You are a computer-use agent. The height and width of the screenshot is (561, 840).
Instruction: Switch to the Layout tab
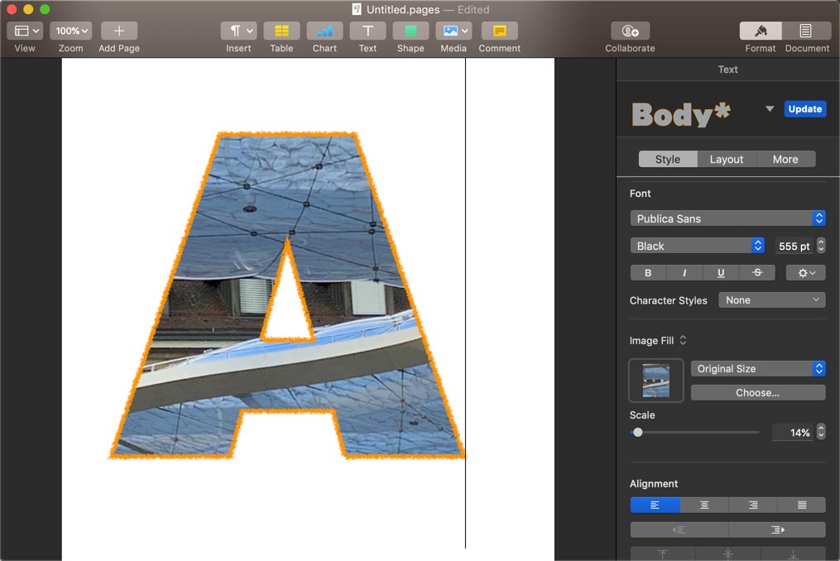[x=727, y=159]
